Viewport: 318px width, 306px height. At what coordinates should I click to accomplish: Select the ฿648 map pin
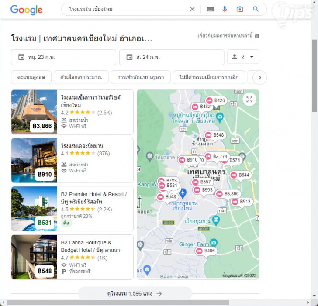pyautogui.click(x=167, y=197)
